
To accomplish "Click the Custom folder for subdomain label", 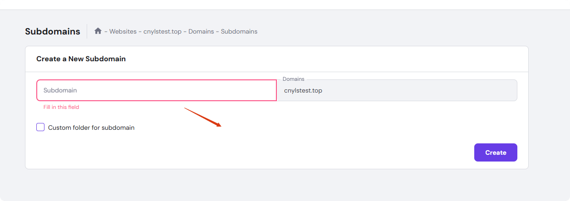I will coord(91,127).
